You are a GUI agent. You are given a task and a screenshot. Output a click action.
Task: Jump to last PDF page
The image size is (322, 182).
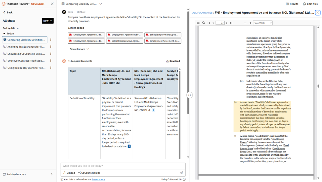click(x=231, y=23)
